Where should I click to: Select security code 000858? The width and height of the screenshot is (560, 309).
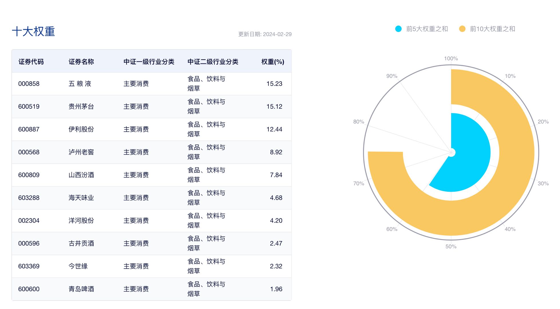coord(29,84)
